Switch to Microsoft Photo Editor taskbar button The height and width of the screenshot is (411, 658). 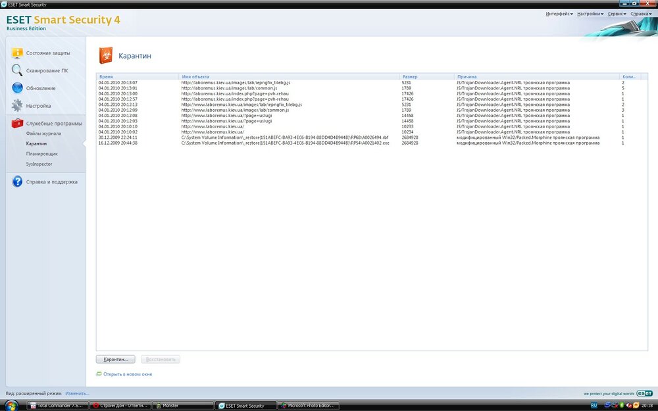[307, 406]
